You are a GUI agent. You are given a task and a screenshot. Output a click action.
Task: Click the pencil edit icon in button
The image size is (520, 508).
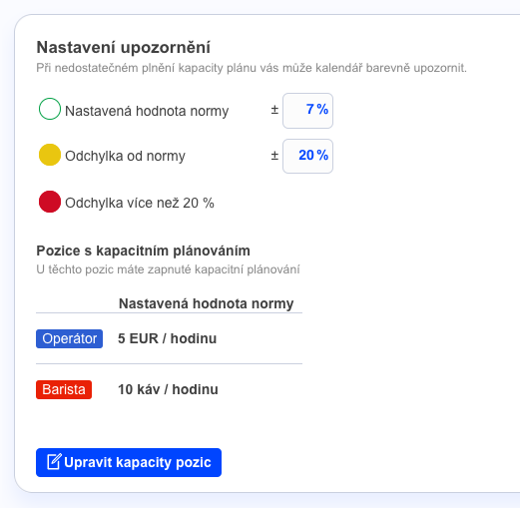[x=54, y=462]
